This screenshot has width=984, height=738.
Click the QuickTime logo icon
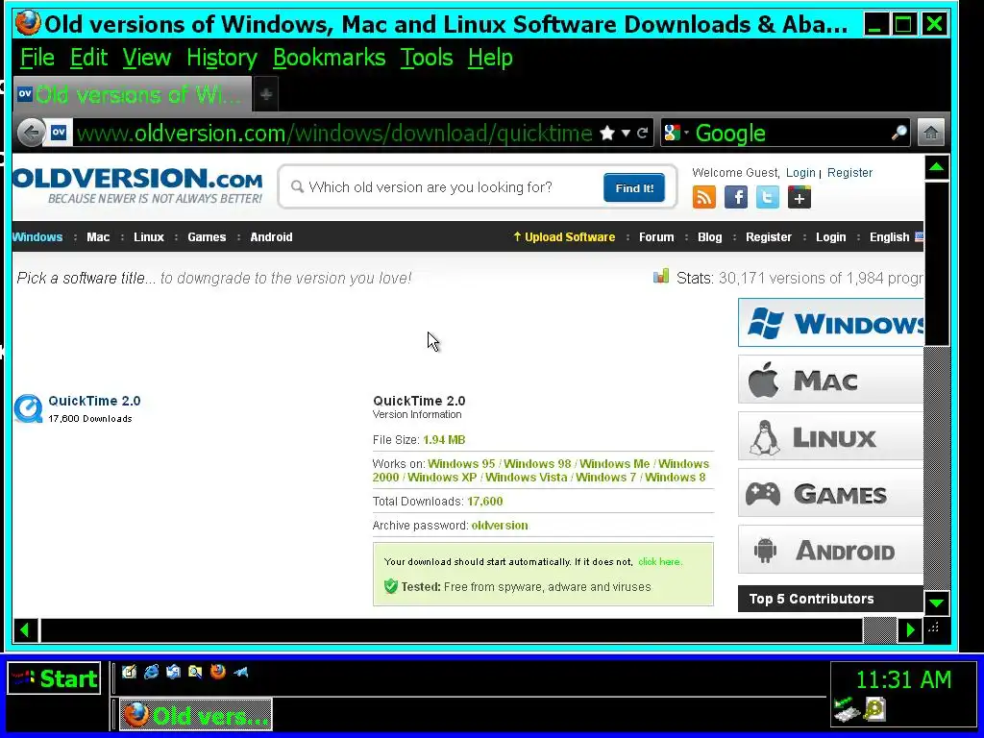click(28, 408)
